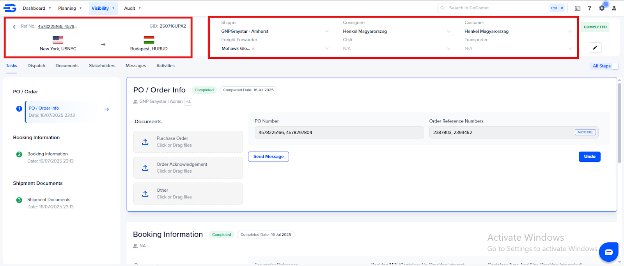This screenshot has width=624, height=266.
Task: Click GID: 250716UPX2 text
Action: pos(168,26)
